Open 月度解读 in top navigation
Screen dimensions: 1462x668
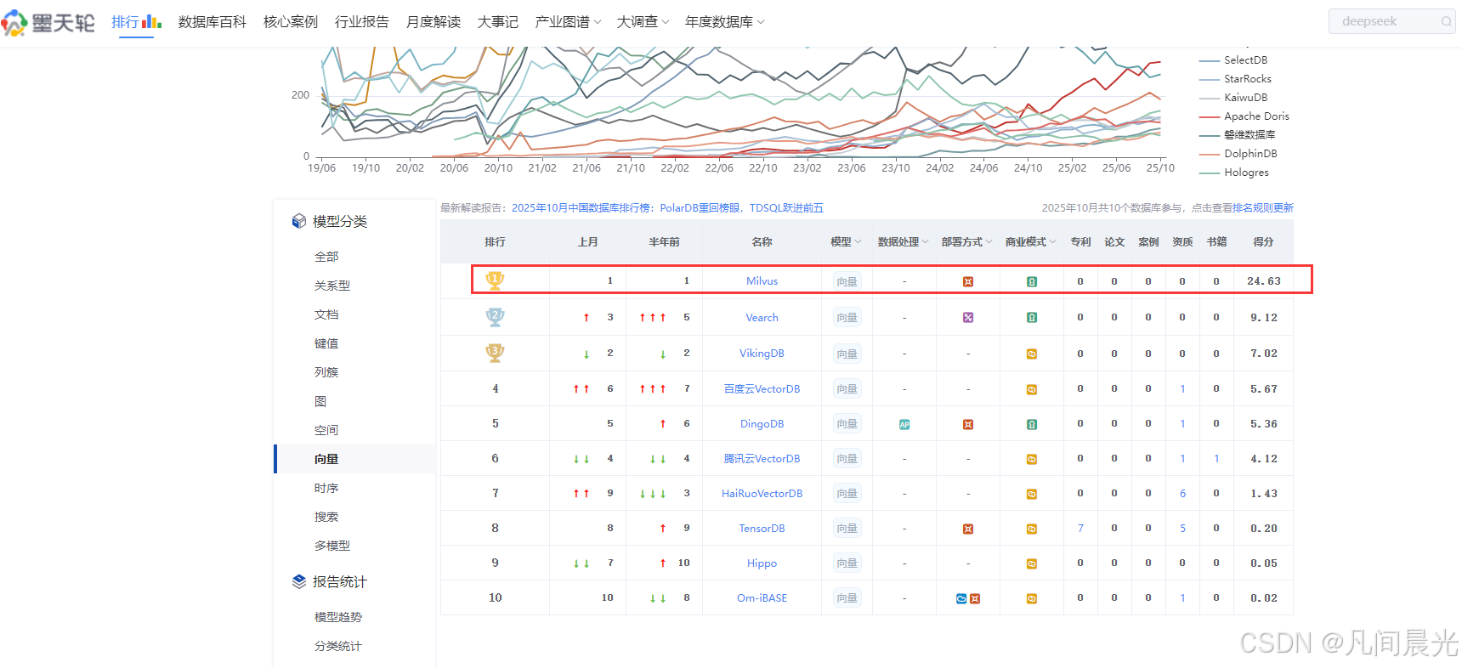coord(433,22)
